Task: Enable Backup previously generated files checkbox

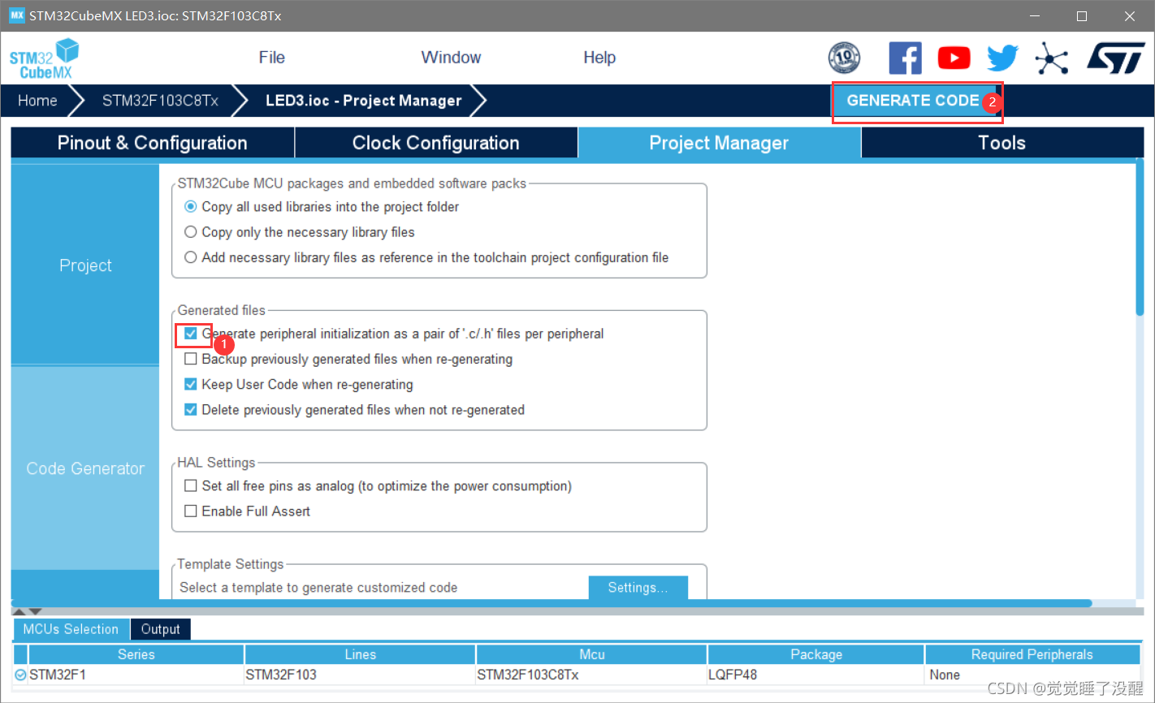Action: [x=190, y=359]
